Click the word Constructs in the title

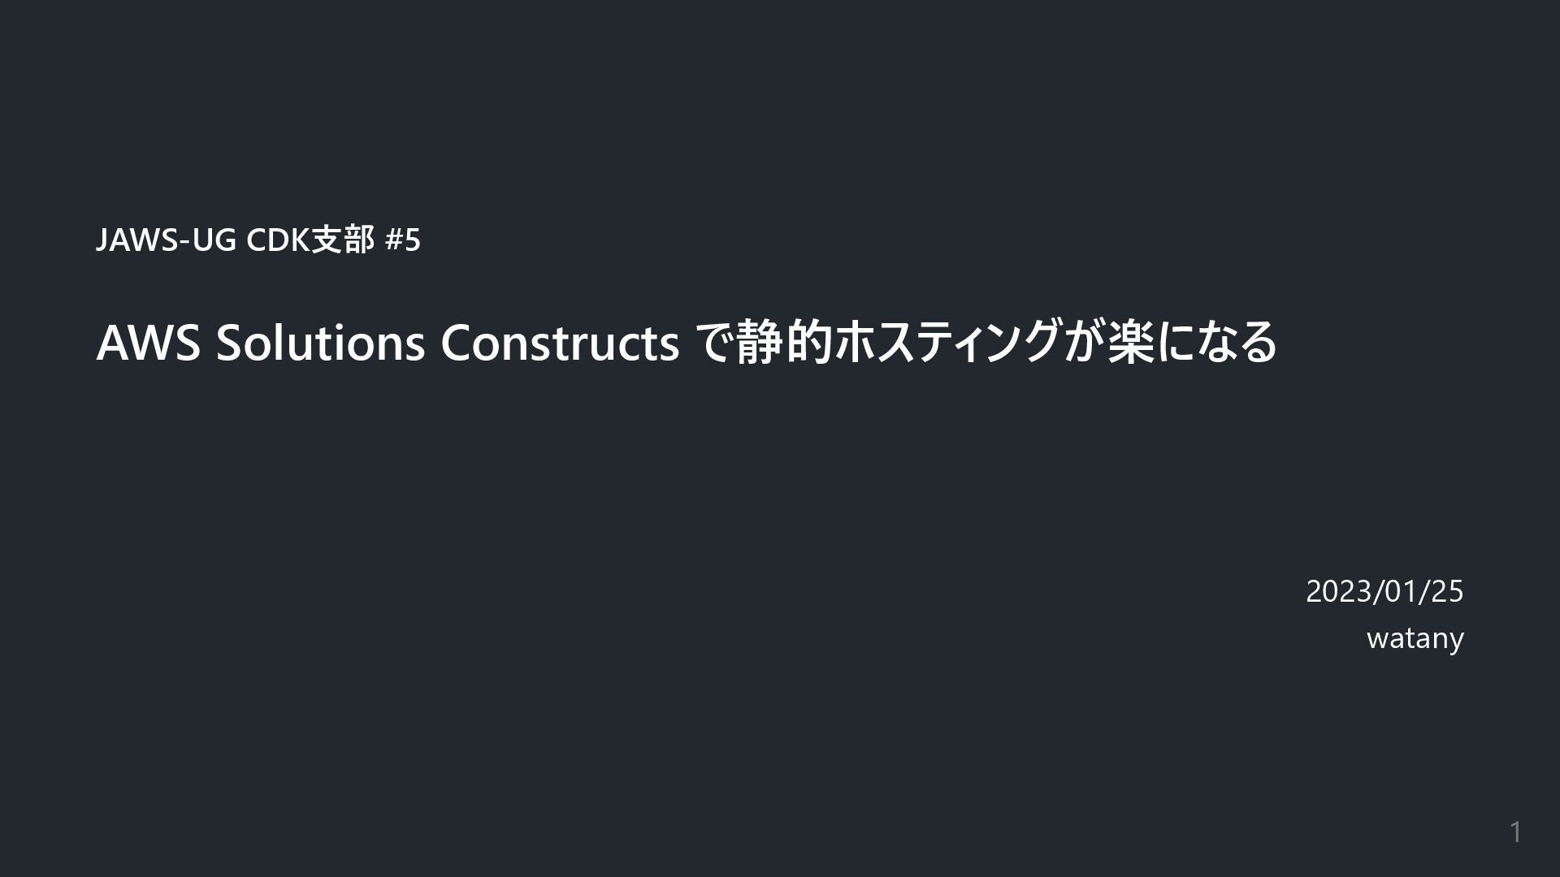[x=560, y=343]
